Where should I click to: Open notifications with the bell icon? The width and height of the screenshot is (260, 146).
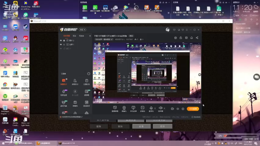(x=191, y=38)
